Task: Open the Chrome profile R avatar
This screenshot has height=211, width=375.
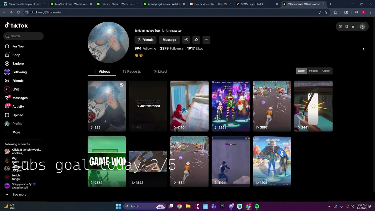Action: coord(364,12)
